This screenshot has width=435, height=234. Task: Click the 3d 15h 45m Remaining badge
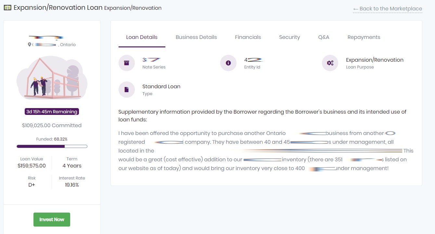[52, 112]
